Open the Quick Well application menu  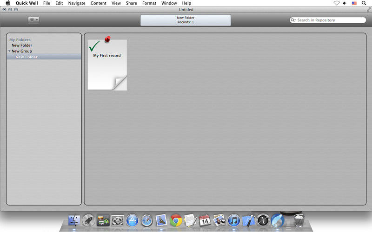click(x=27, y=3)
